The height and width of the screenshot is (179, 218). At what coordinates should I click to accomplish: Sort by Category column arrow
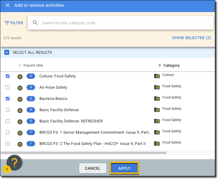[160, 65]
